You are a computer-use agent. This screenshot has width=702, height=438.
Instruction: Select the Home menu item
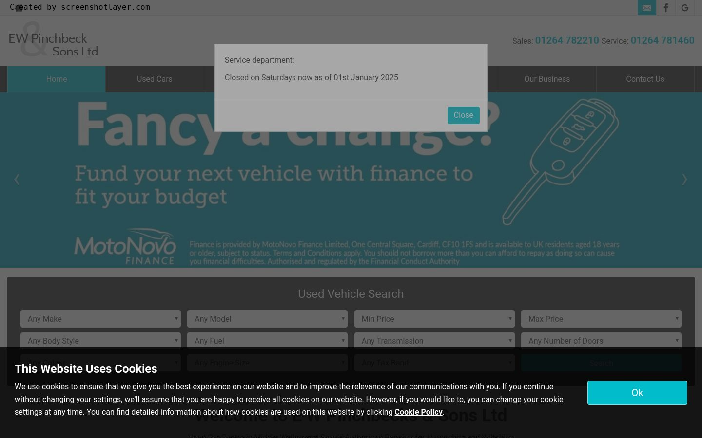57,79
